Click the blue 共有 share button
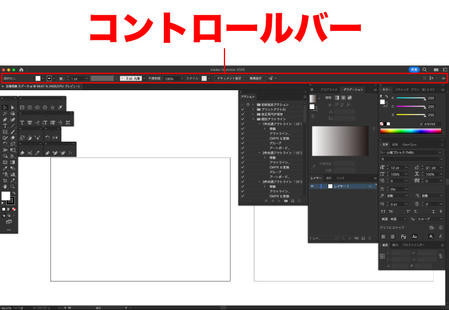This screenshot has height=310, width=449. tap(414, 70)
